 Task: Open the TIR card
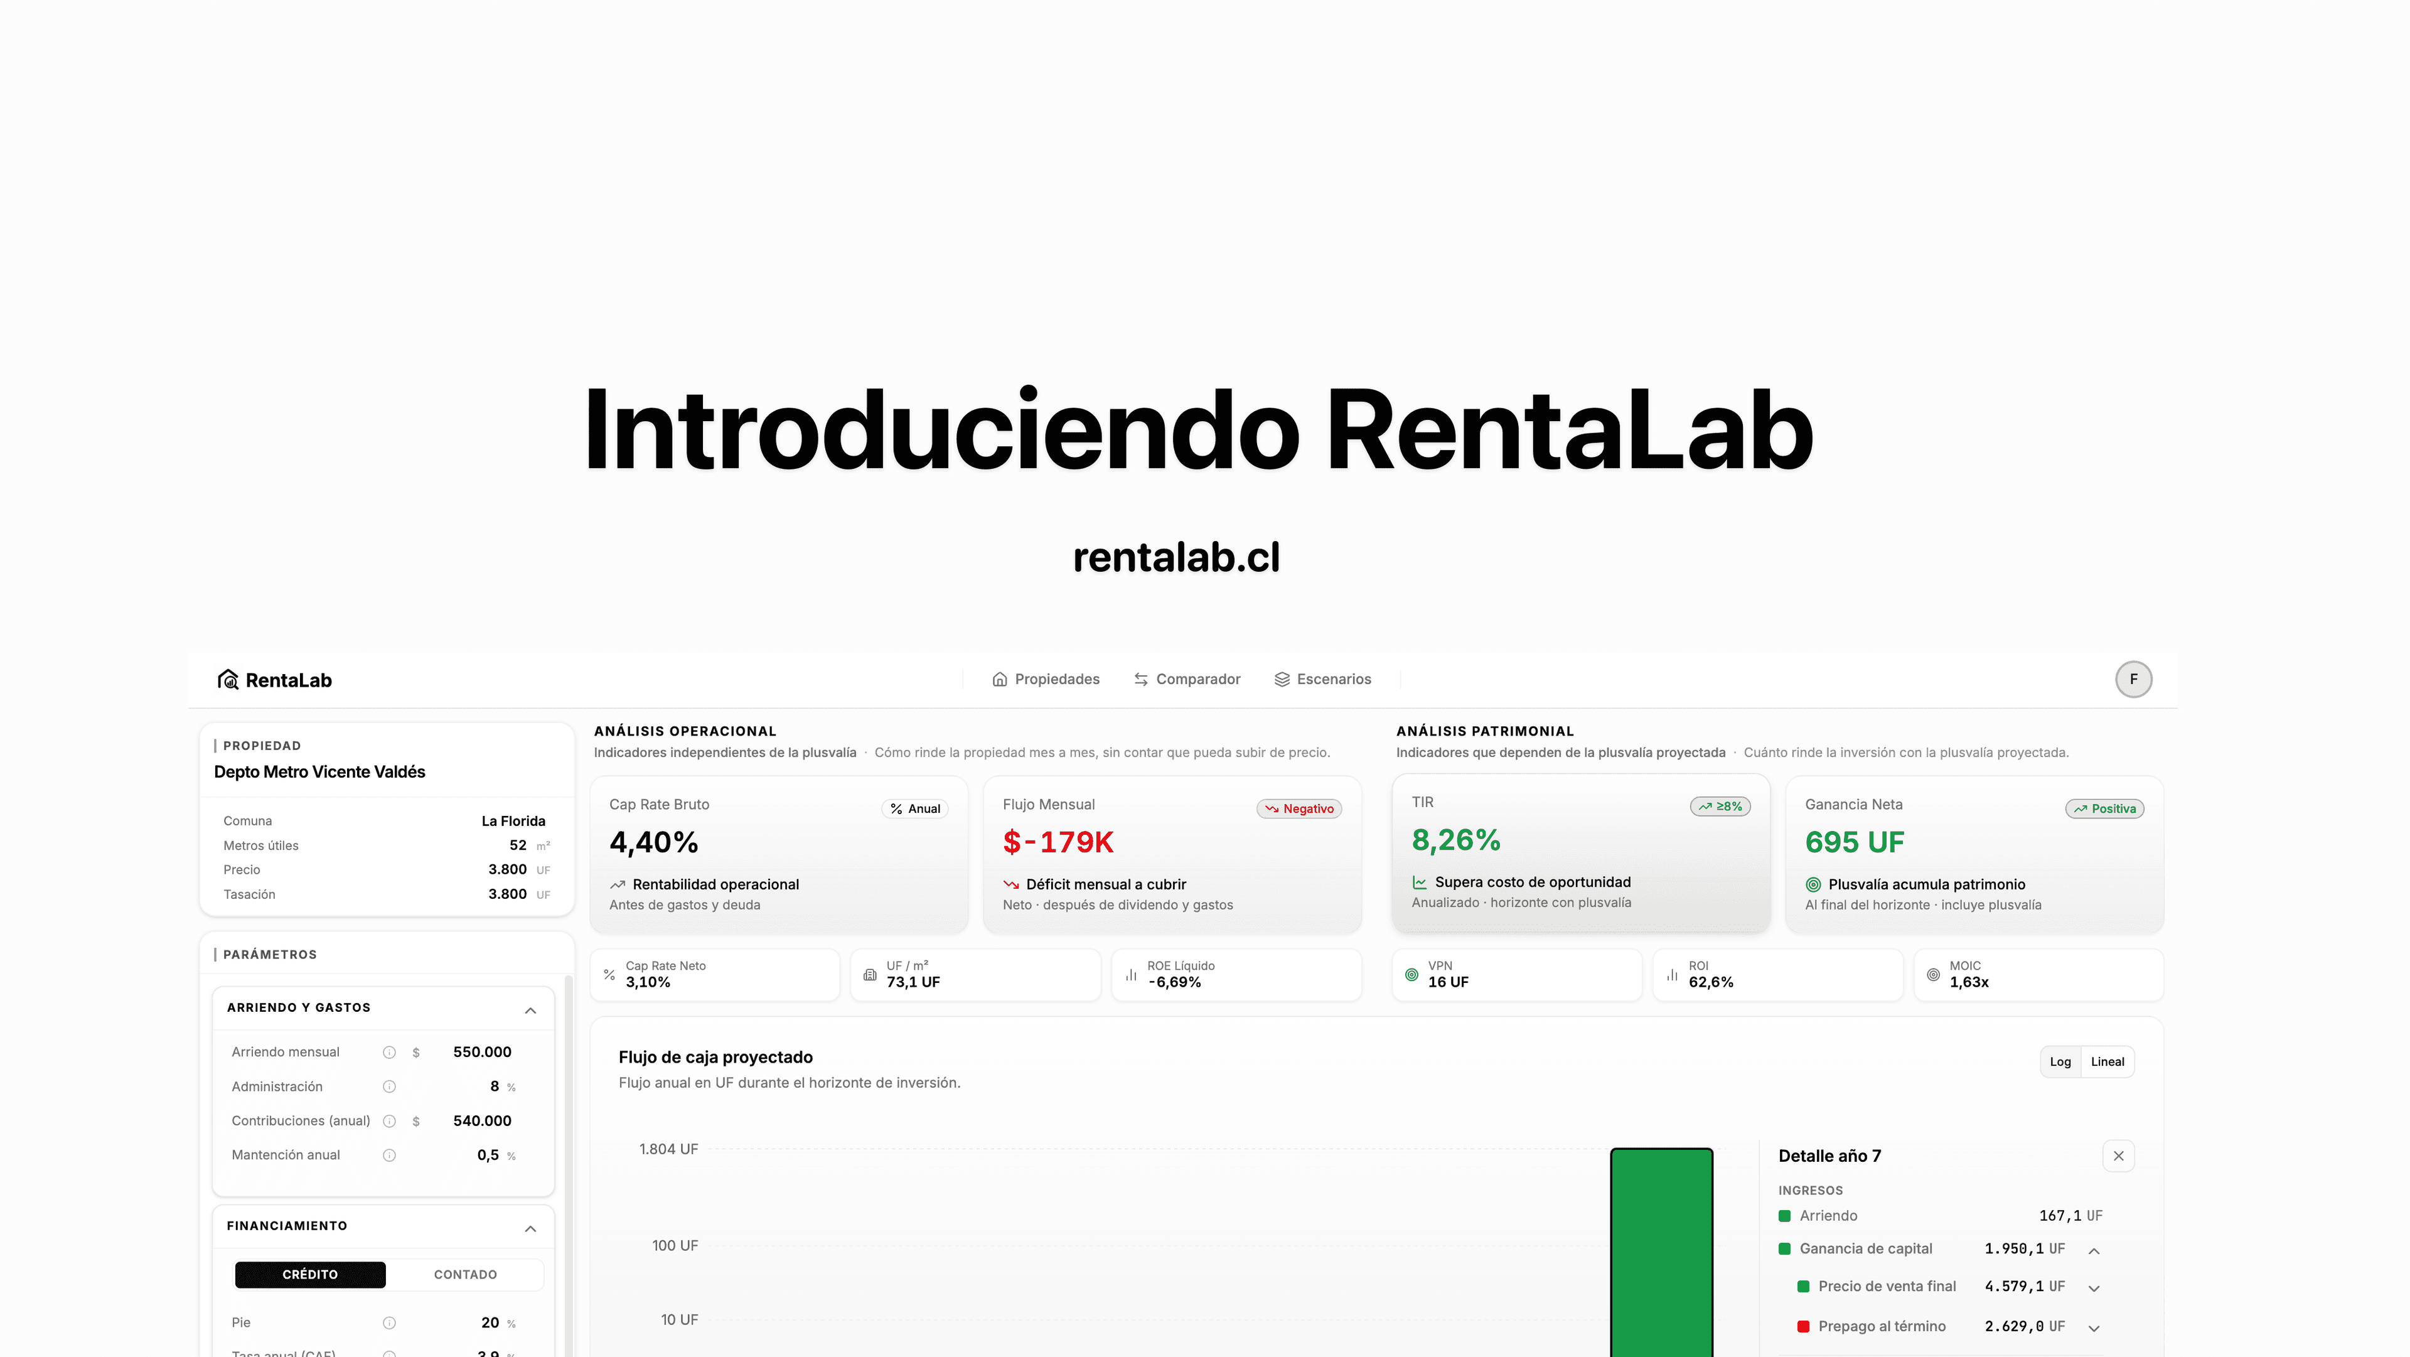tap(1580, 852)
